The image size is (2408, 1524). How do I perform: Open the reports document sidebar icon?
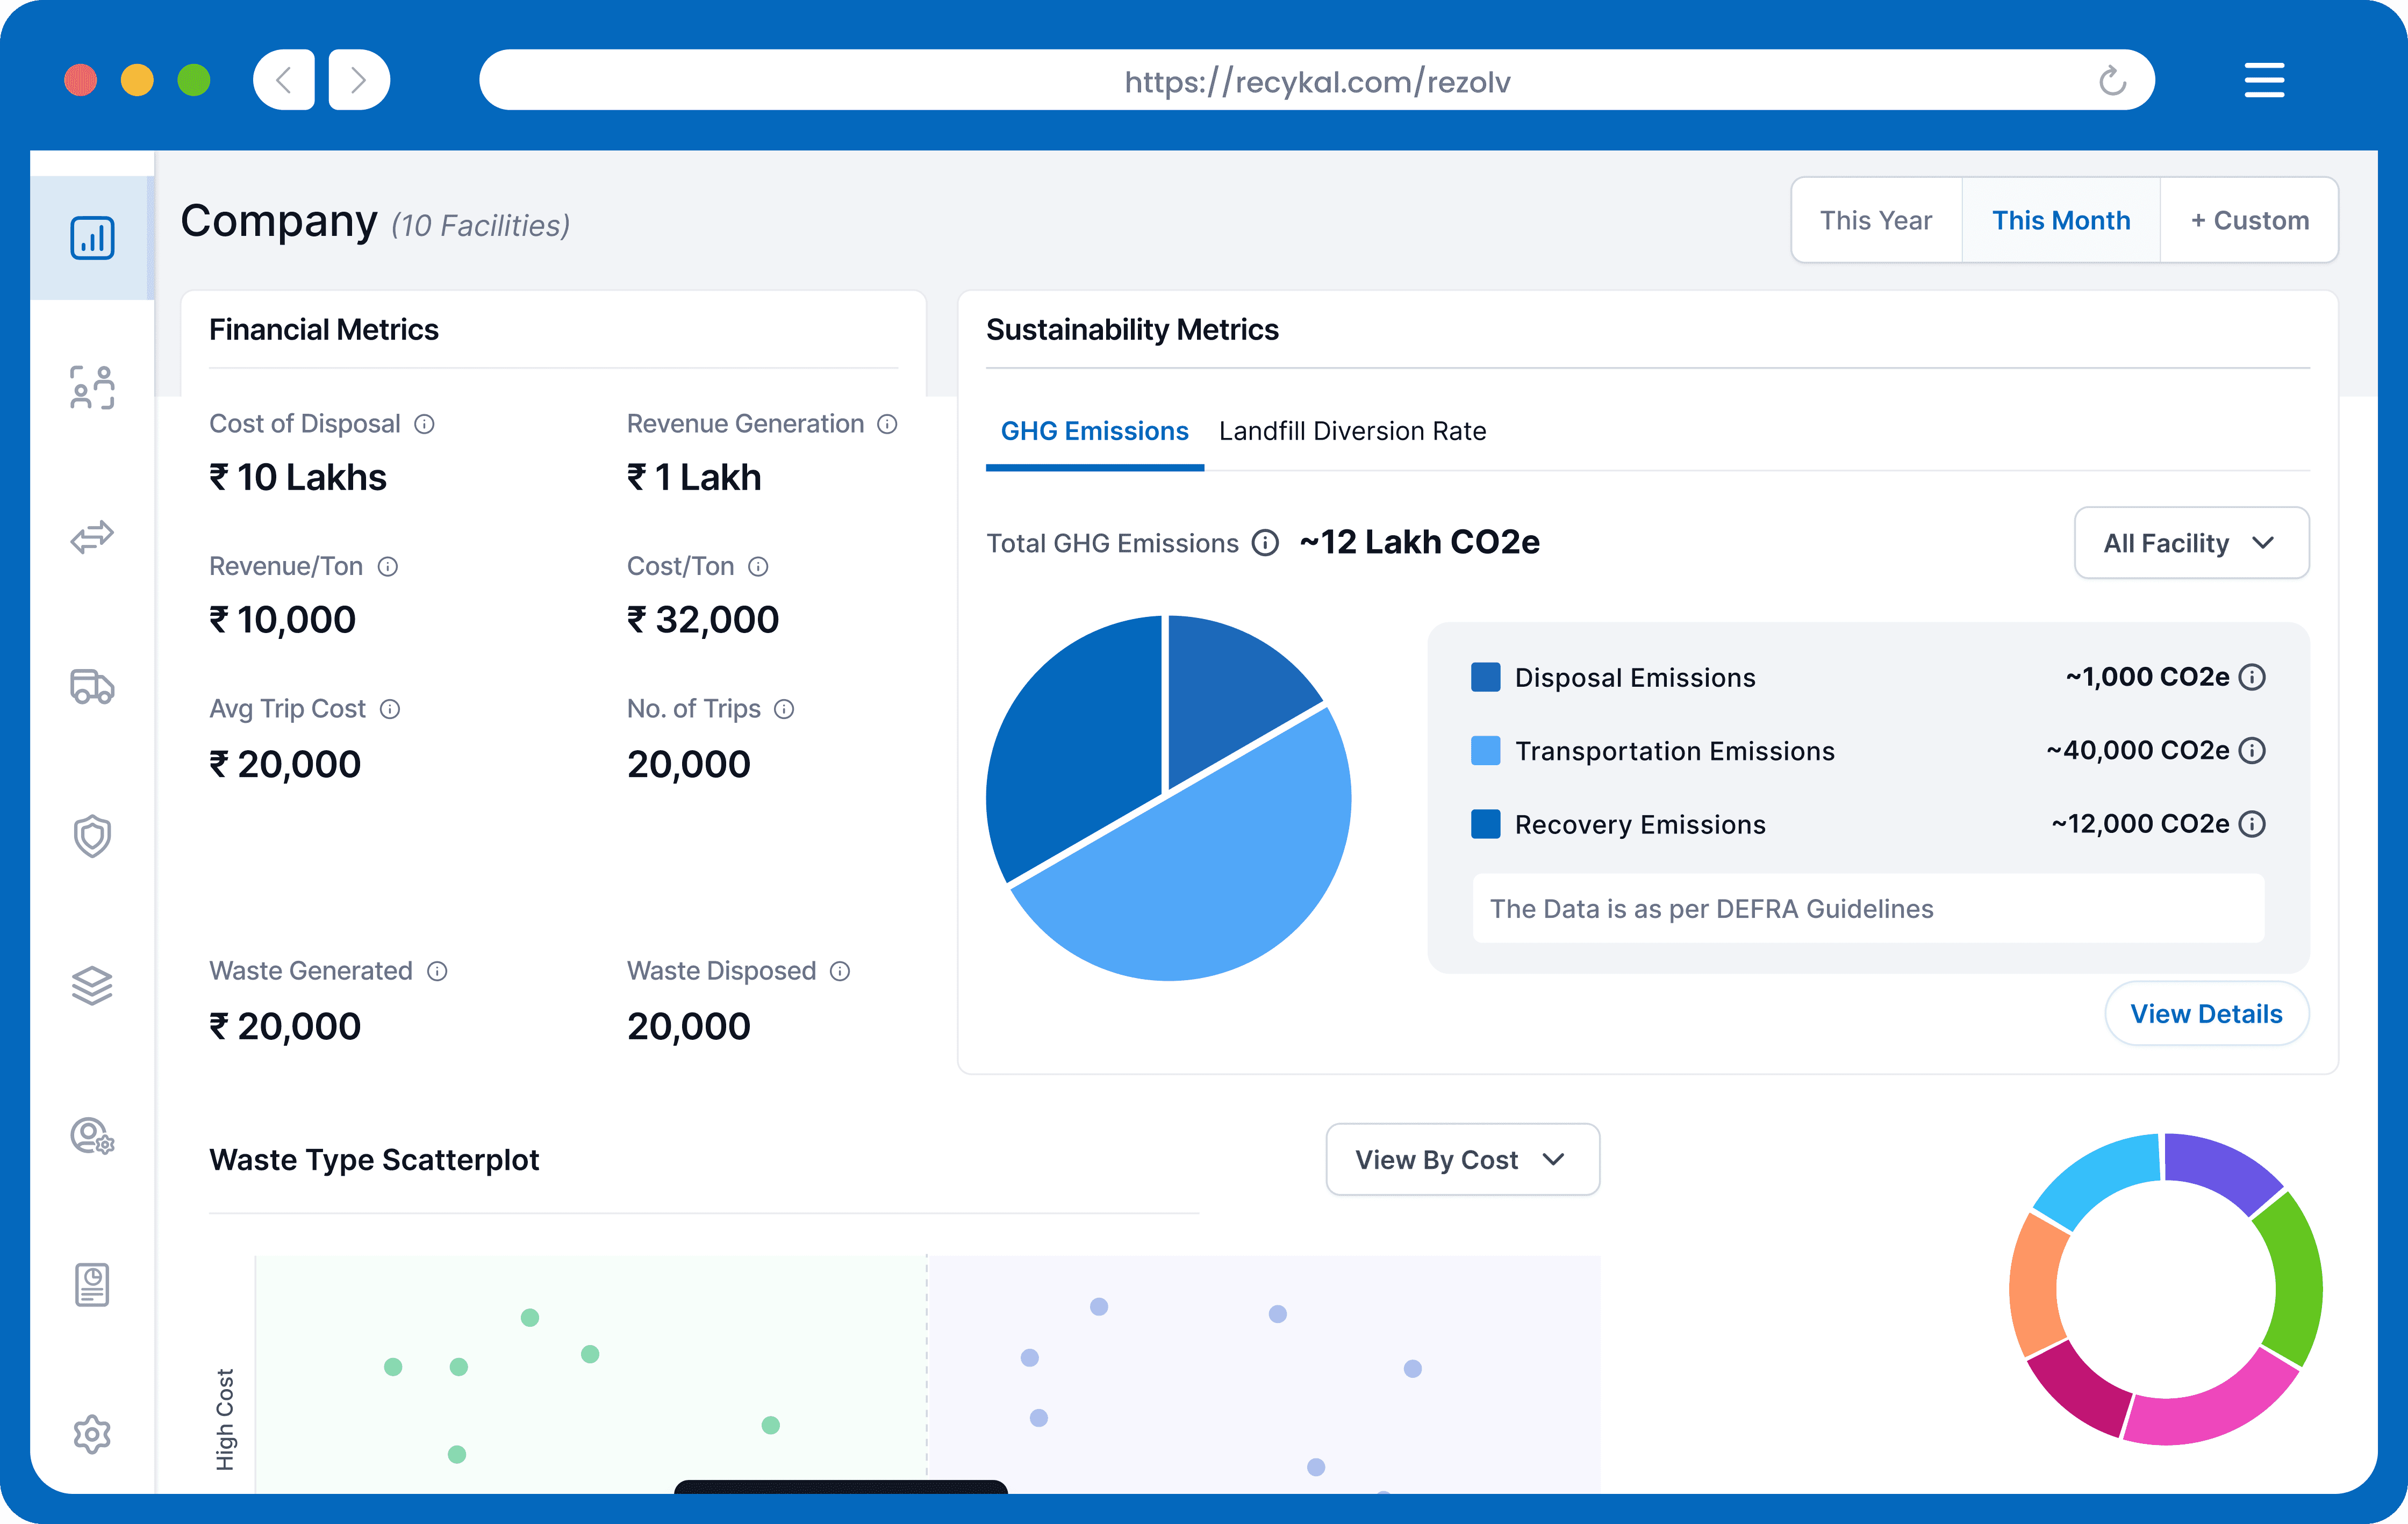(92, 1285)
